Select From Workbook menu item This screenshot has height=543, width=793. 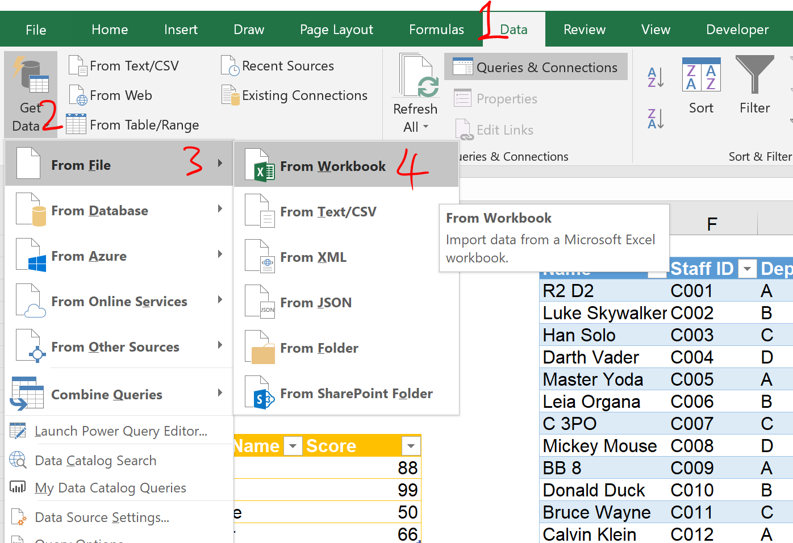pos(333,166)
